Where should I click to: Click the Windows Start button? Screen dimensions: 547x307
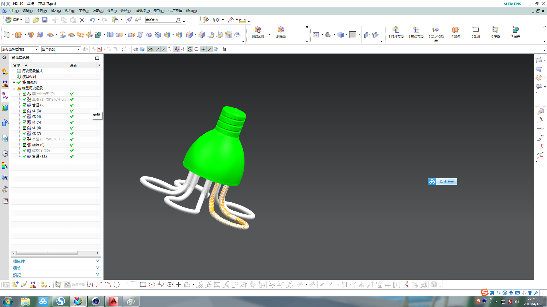[x=8, y=301]
